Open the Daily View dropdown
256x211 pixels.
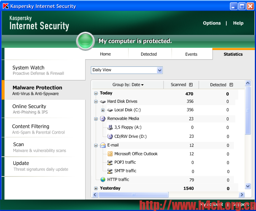coord(127,70)
